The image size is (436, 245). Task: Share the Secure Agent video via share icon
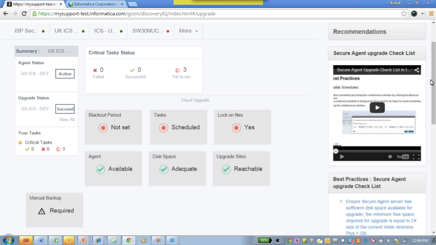[417, 70]
